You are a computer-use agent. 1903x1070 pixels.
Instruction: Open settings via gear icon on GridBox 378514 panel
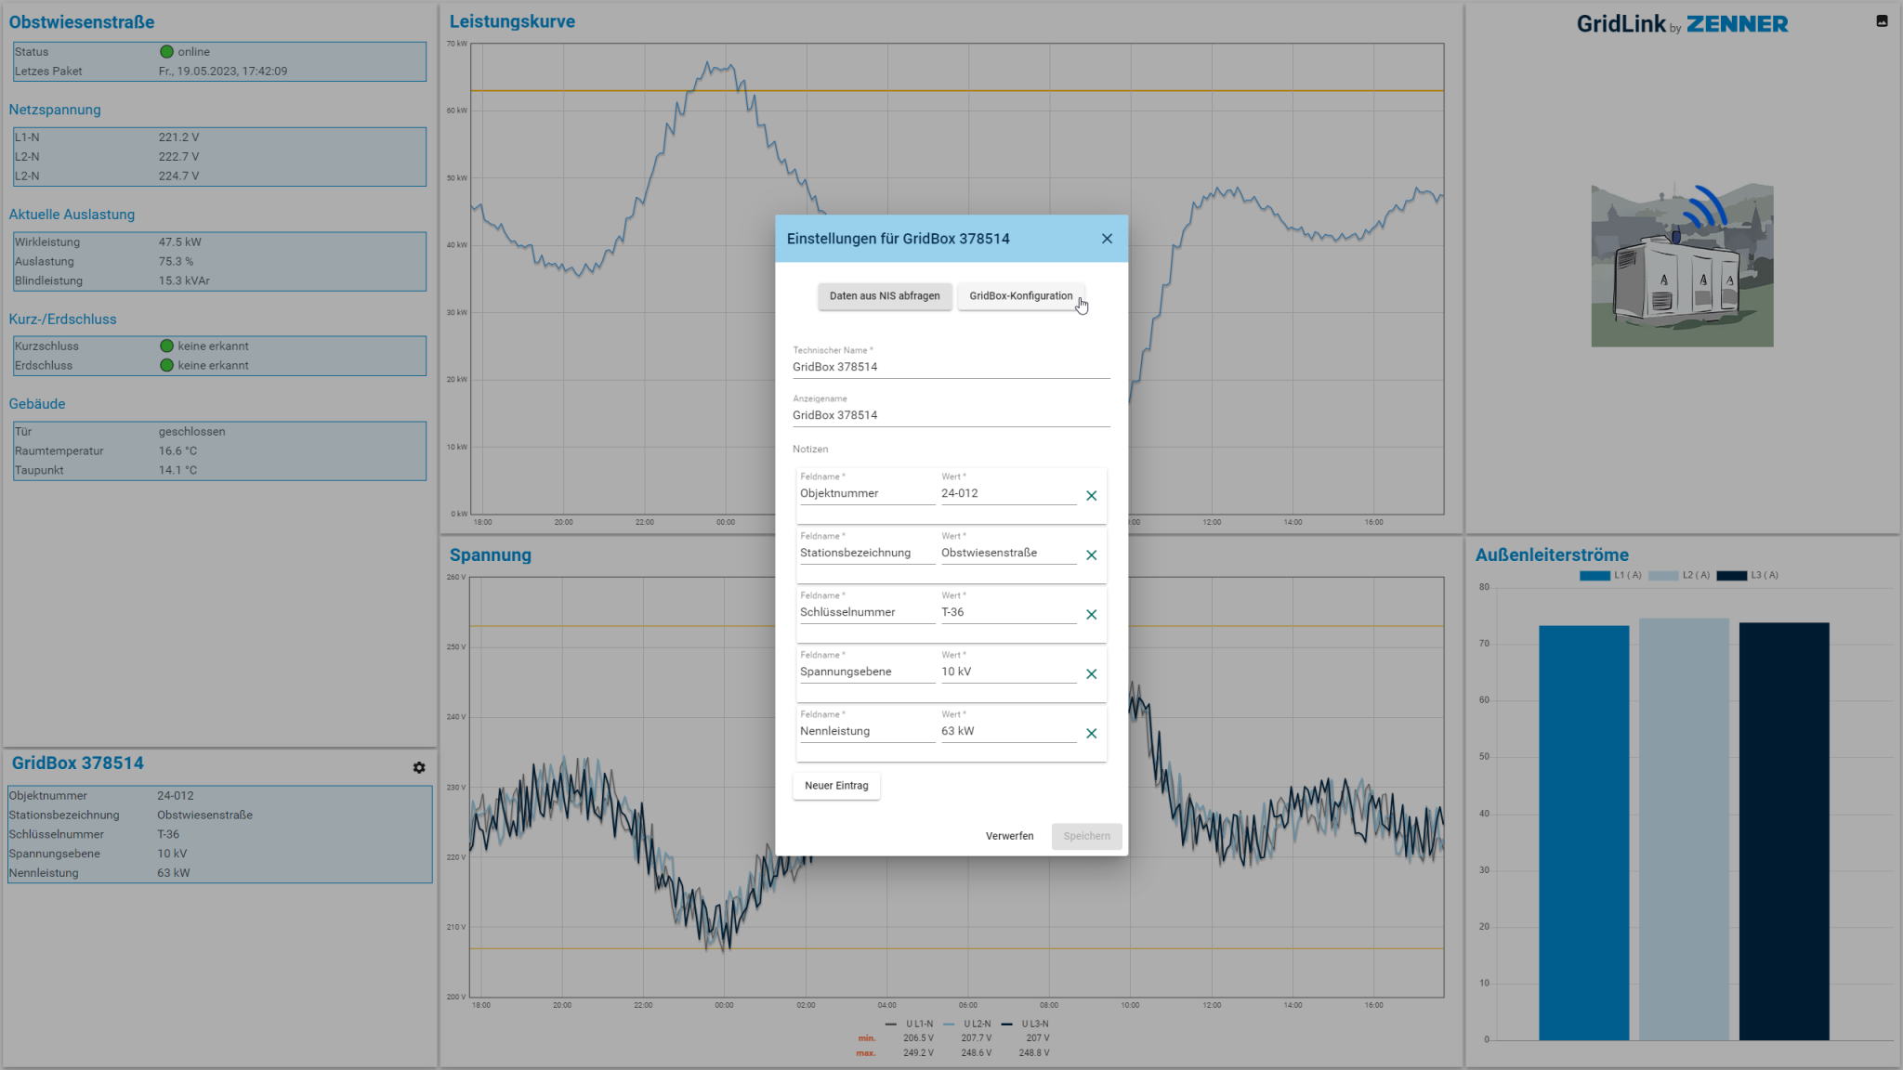419,767
